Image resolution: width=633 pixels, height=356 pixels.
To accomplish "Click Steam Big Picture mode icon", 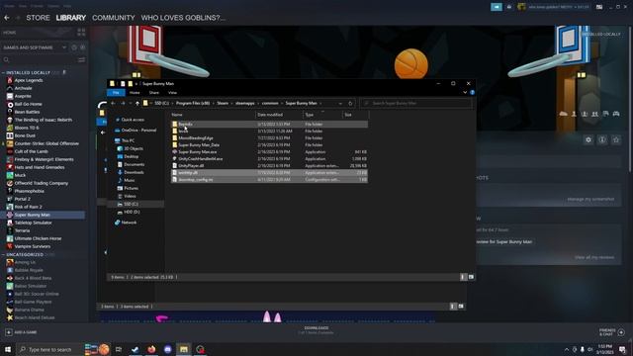I will (599, 7).
